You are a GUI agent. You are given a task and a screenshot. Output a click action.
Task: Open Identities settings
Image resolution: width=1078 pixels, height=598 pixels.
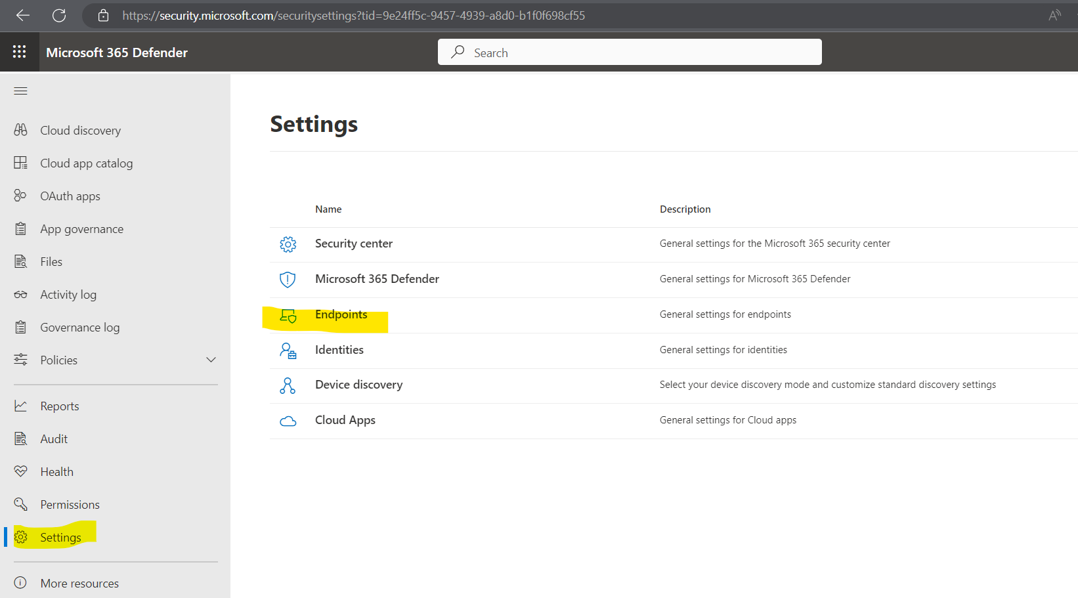339,350
